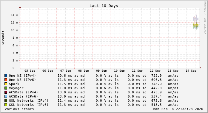Click the '14 m' y-axis tick label
The width and height of the screenshot is (208, 113).
(14, 15)
